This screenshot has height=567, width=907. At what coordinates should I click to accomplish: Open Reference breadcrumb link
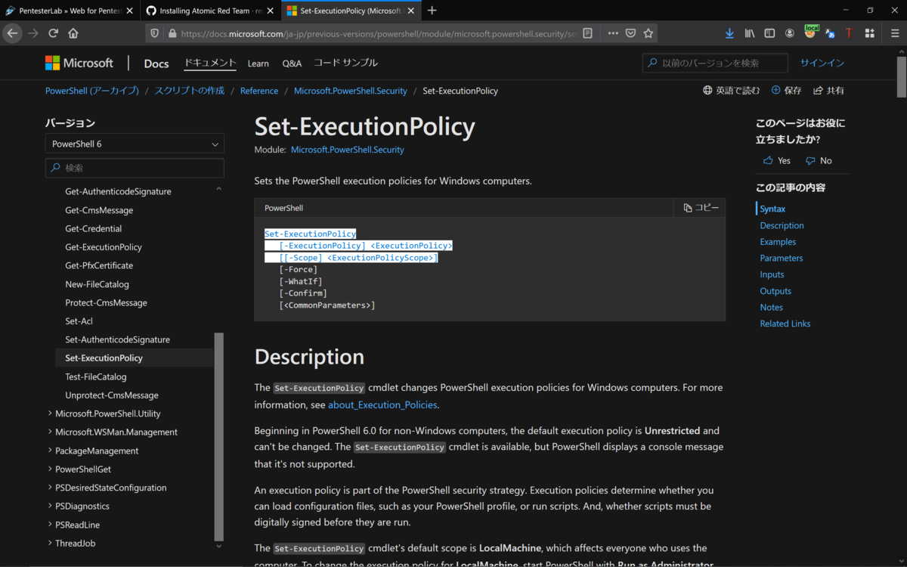(259, 91)
